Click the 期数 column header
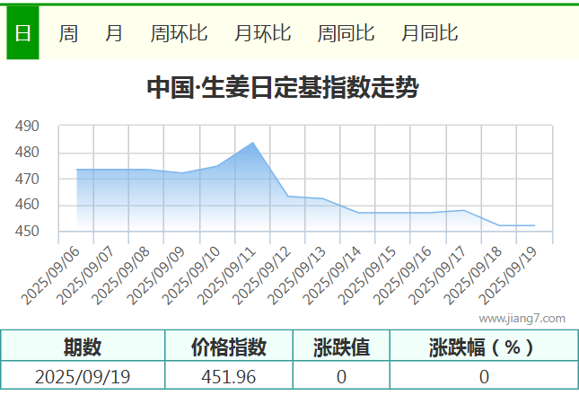Image resolution: width=579 pixels, height=395 pixels. pos(83,347)
